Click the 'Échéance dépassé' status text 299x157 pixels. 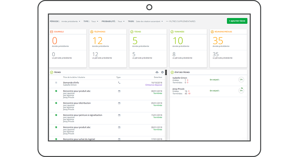click(x=154, y=85)
